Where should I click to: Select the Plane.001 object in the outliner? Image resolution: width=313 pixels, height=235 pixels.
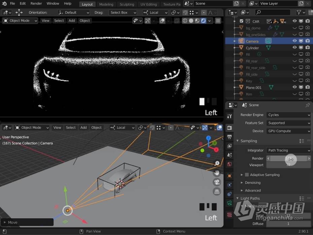pos(253,87)
